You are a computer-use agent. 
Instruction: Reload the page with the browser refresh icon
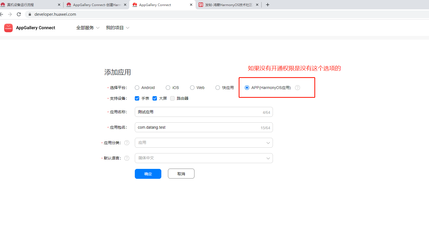pos(19,14)
